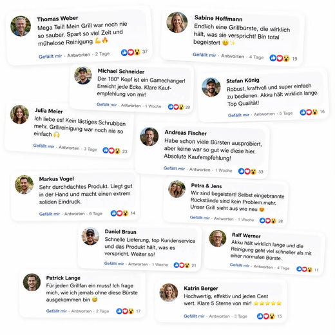Click 'Antworten' under Sabine Hoffmann's comment
The image size is (335, 335).
click(233, 56)
